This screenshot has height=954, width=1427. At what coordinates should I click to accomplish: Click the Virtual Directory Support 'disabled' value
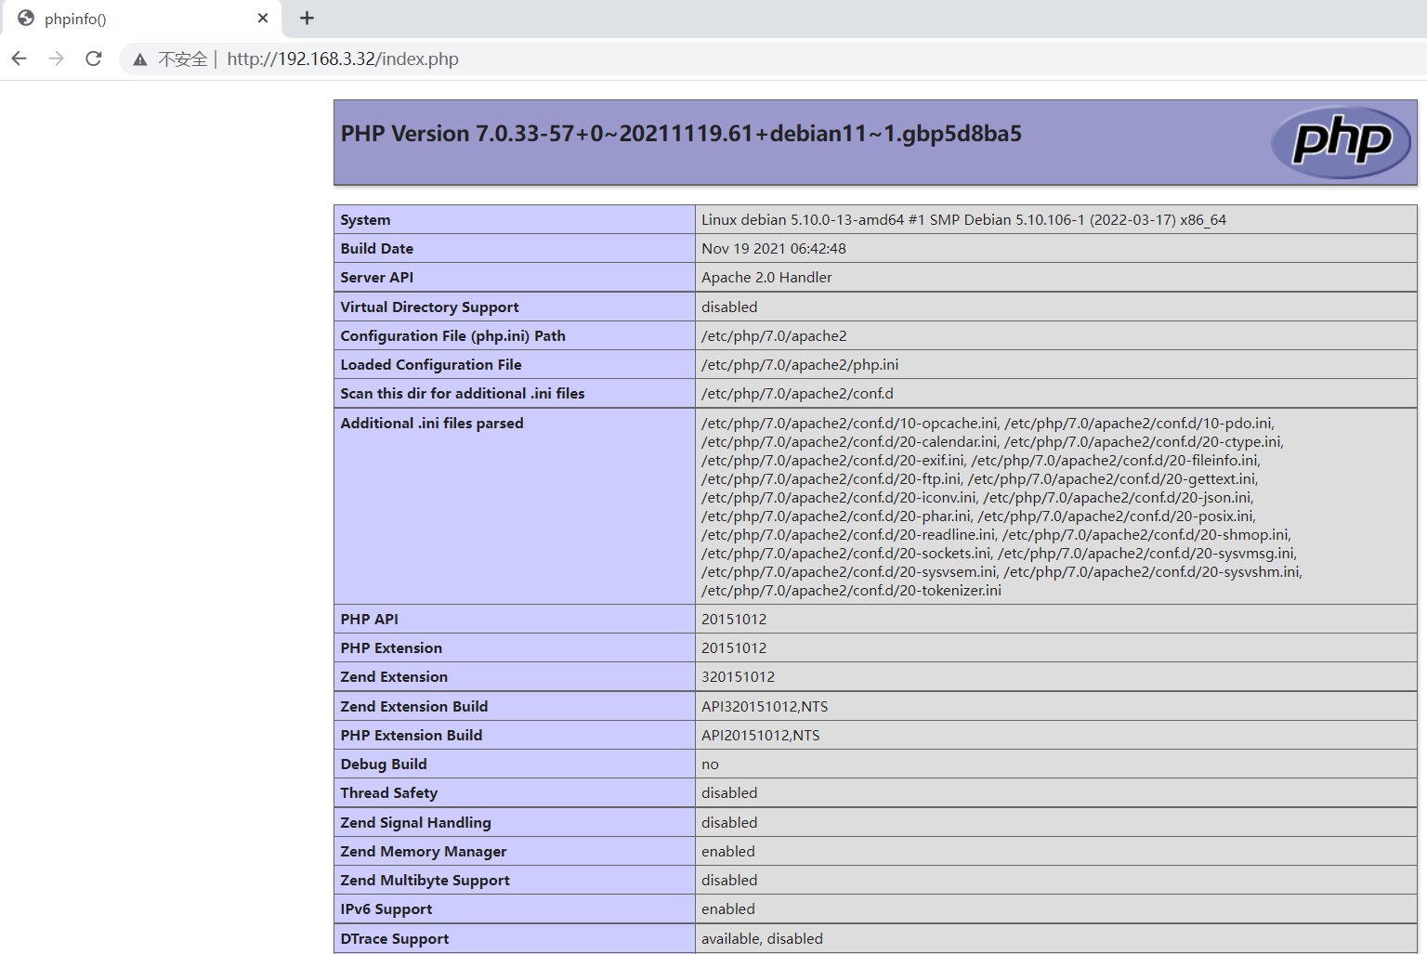[x=729, y=307]
